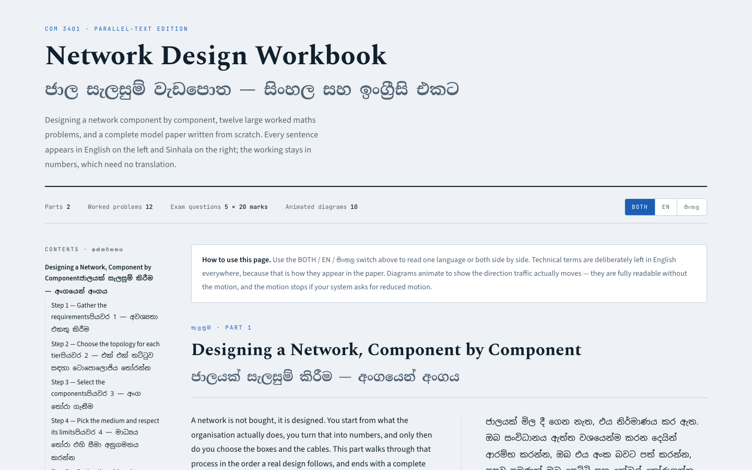Click the intro paragraph starting 'Designing a network component'
This screenshot has height=470, width=752.
coord(182,142)
